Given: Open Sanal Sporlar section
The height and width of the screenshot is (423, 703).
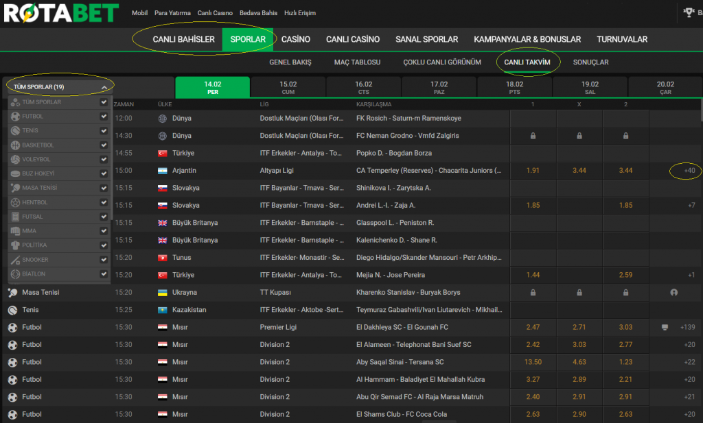Looking at the screenshot, I should click(426, 39).
